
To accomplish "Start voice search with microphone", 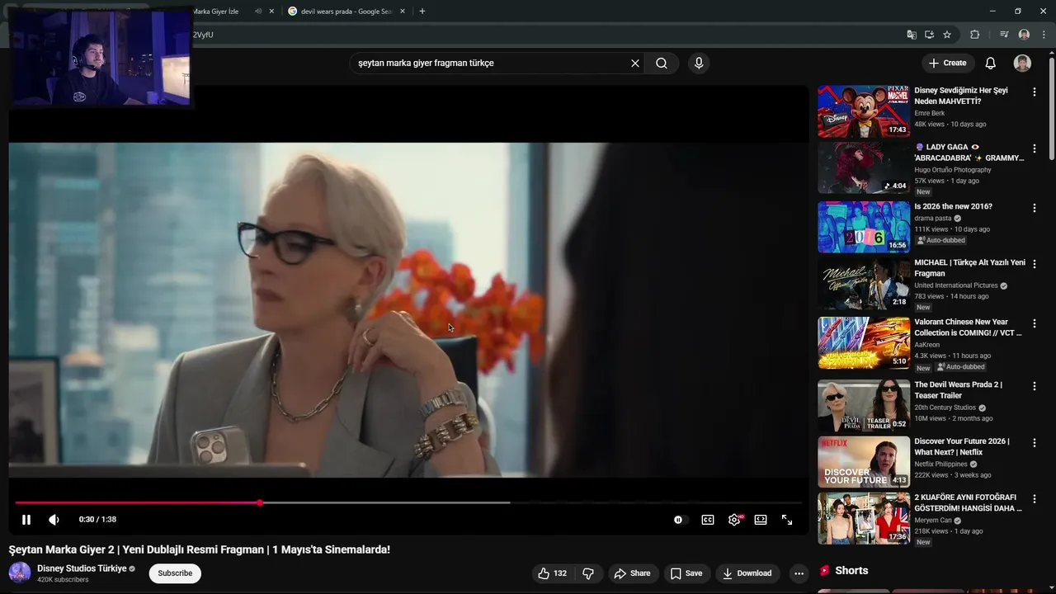I will click(x=699, y=64).
